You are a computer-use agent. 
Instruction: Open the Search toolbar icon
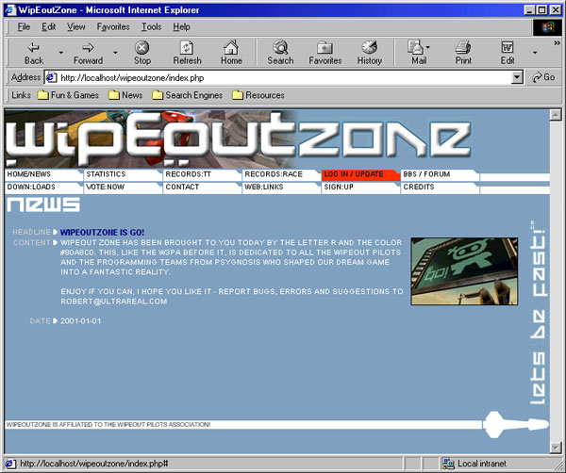coord(280,53)
